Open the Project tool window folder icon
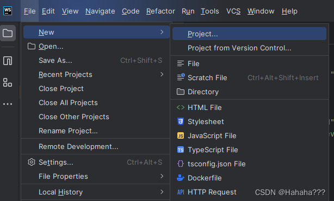This screenshot has width=334, height=201. [x=8, y=33]
